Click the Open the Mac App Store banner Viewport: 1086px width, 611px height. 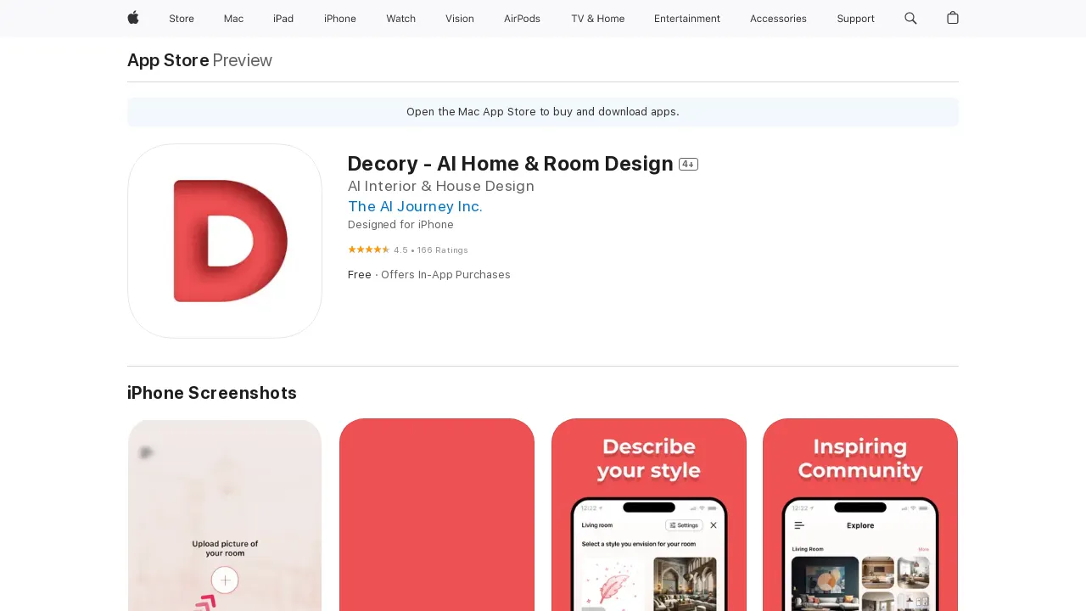pyautogui.click(x=543, y=112)
